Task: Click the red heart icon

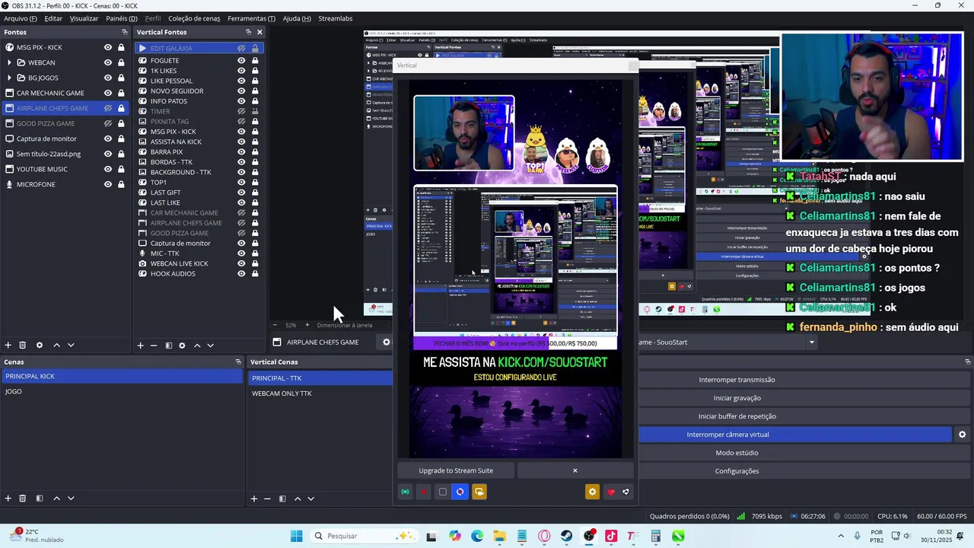Action: tap(610, 492)
